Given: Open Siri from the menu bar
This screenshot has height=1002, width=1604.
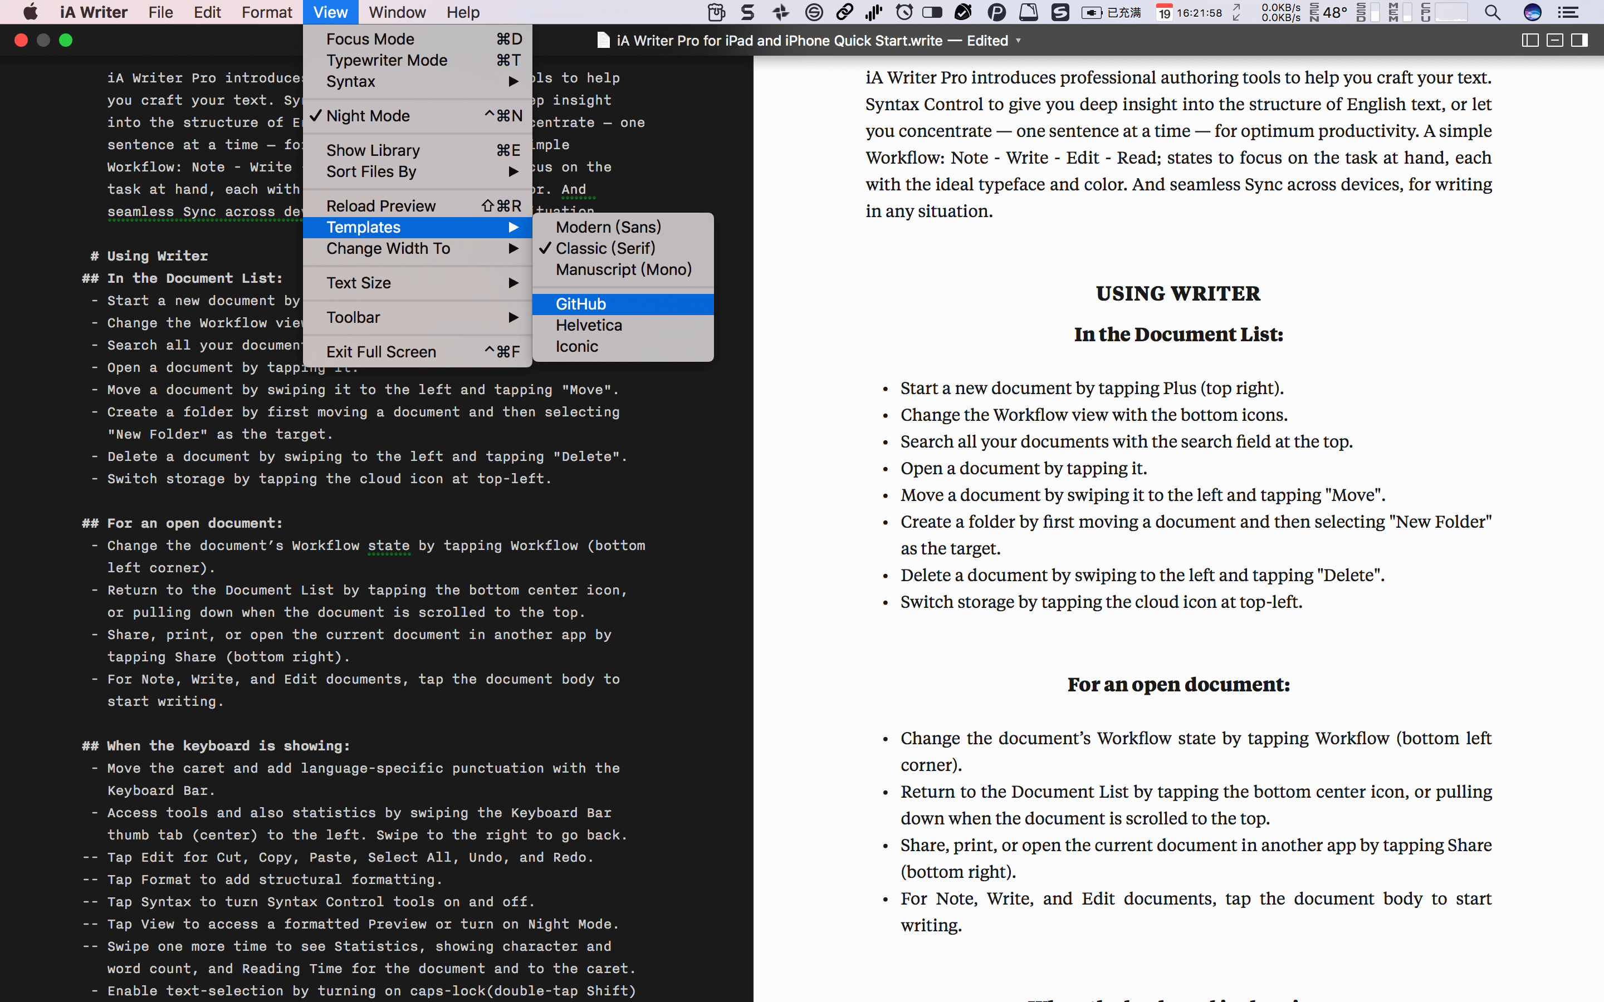Looking at the screenshot, I should [1532, 12].
